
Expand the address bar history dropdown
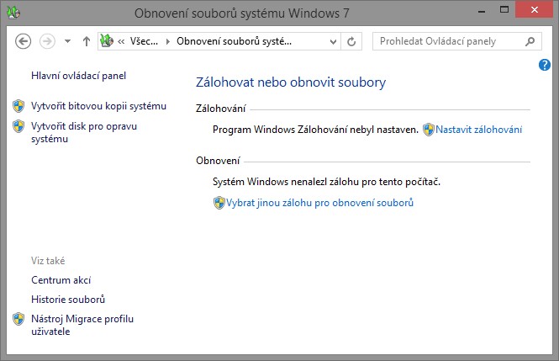334,40
